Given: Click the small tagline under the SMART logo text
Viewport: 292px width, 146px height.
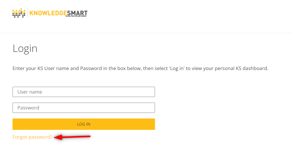Looking at the screenshot, I should 76,16.
